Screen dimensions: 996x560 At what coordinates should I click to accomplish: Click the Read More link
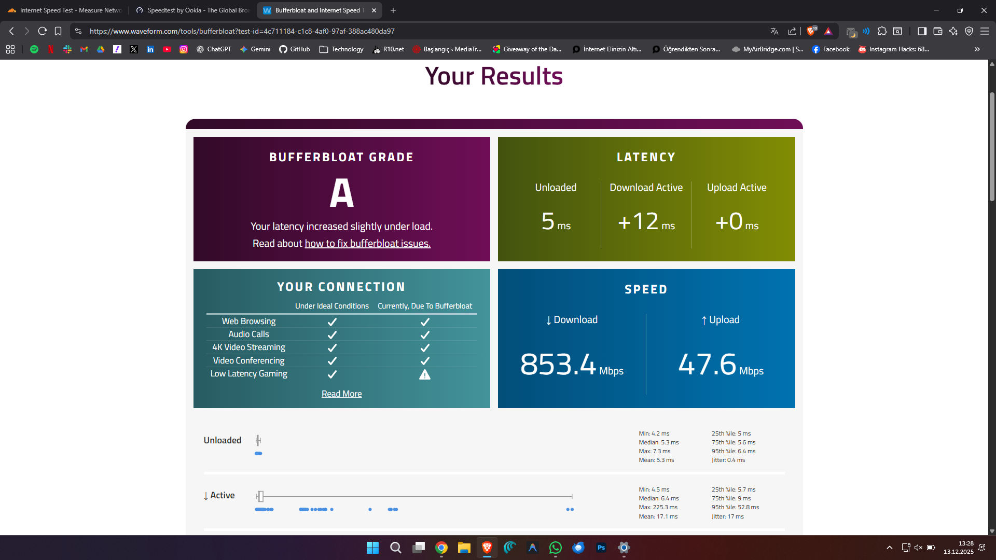(x=342, y=394)
